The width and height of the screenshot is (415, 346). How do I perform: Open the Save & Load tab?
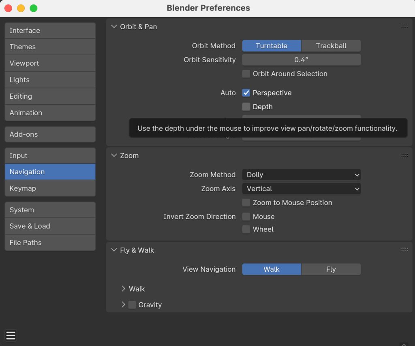[x=50, y=226]
